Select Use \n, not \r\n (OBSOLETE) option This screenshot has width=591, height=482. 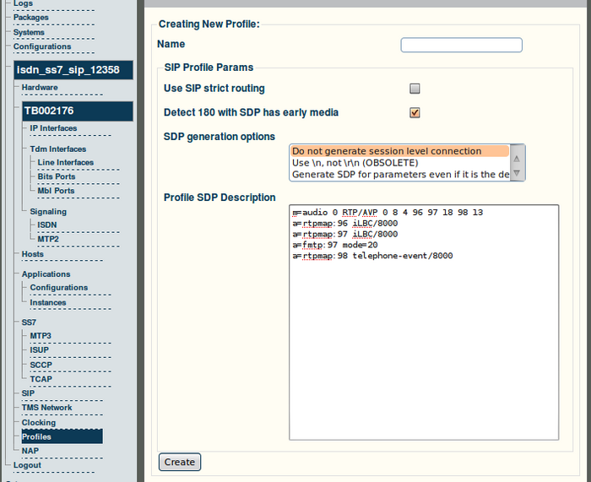point(399,163)
